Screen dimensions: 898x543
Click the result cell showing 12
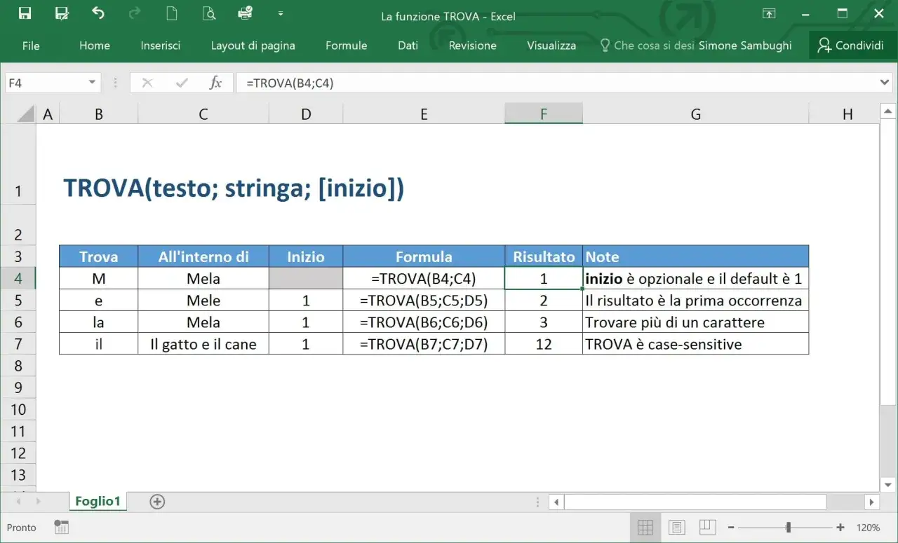[544, 344]
